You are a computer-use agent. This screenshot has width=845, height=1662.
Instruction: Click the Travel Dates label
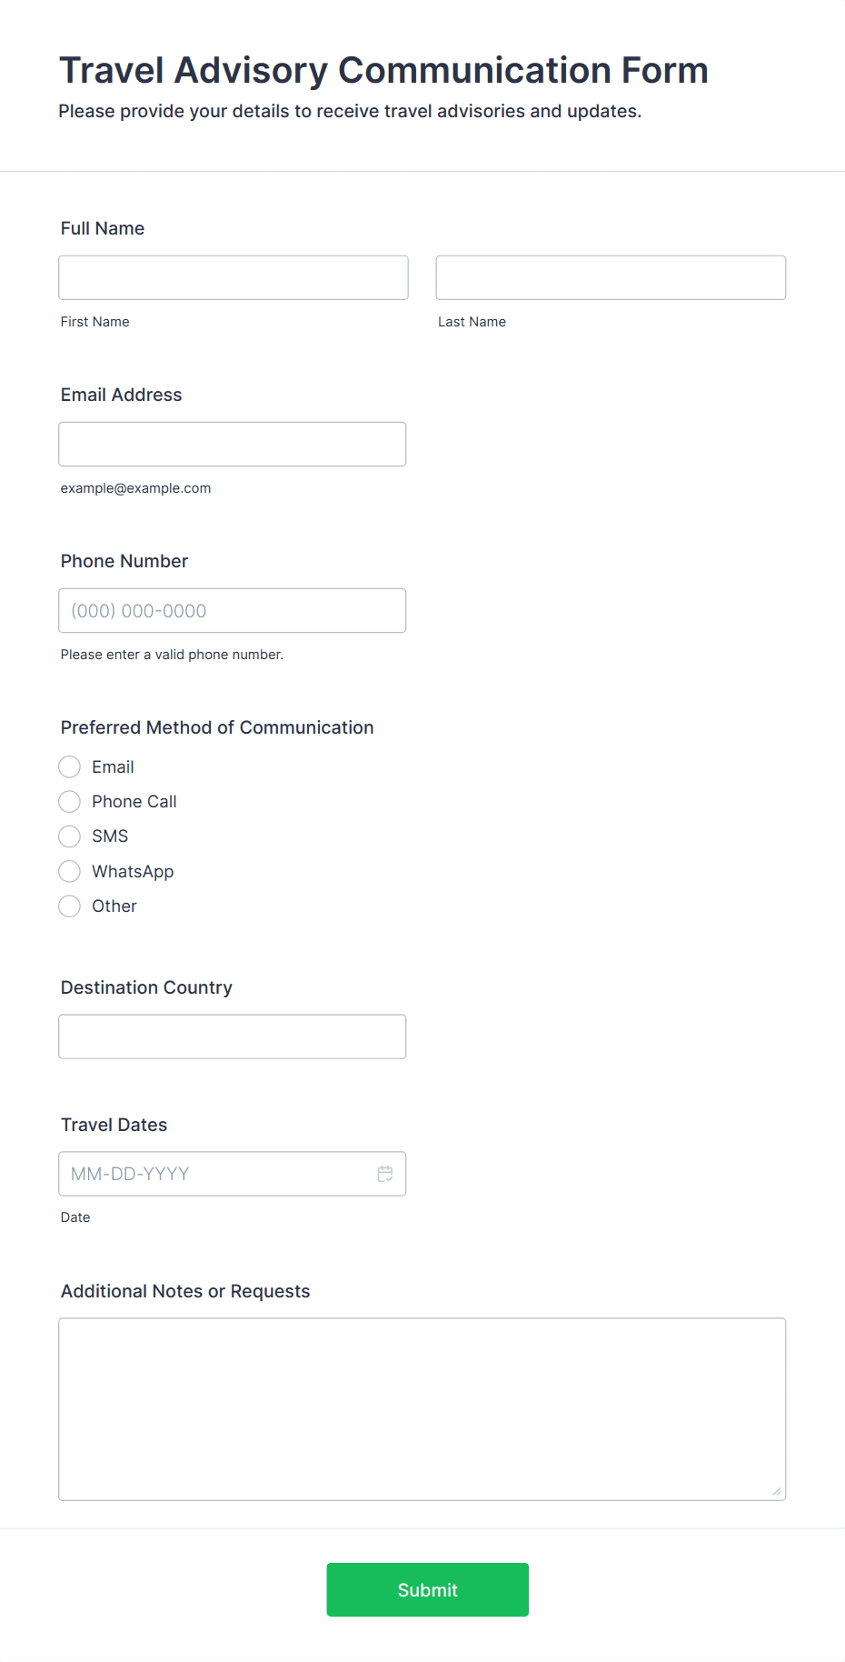pyautogui.click(x=114, y=1125)
